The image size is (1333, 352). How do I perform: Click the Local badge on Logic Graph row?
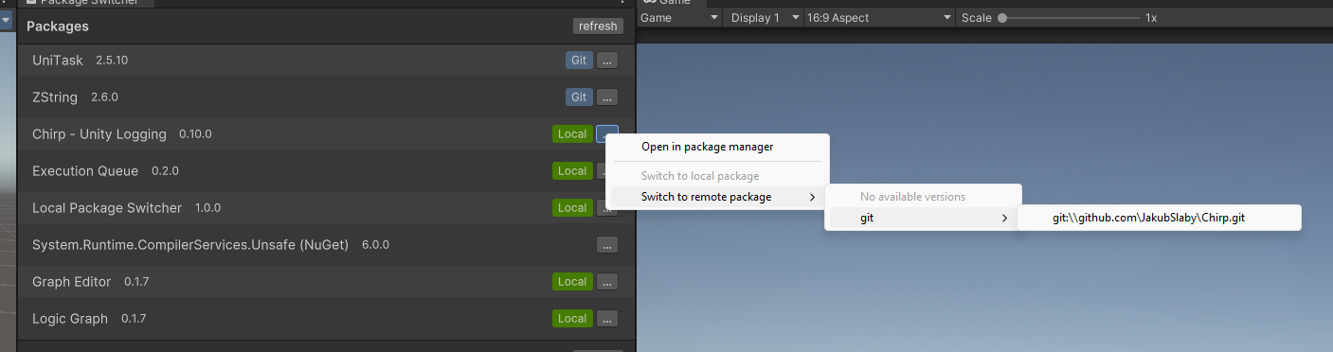[x=572, y=318]
